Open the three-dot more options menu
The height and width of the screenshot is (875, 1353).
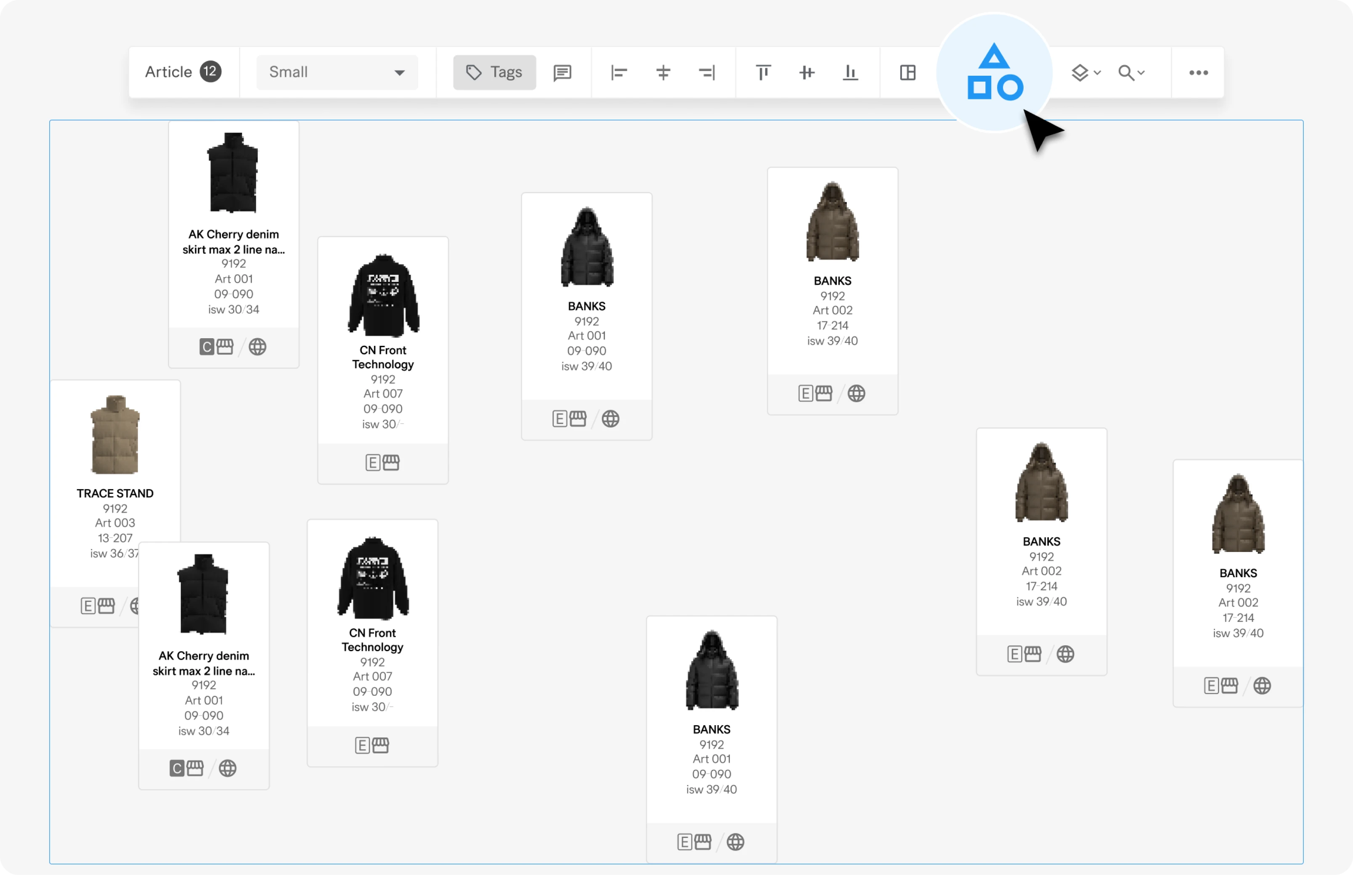click(1199, 73)
